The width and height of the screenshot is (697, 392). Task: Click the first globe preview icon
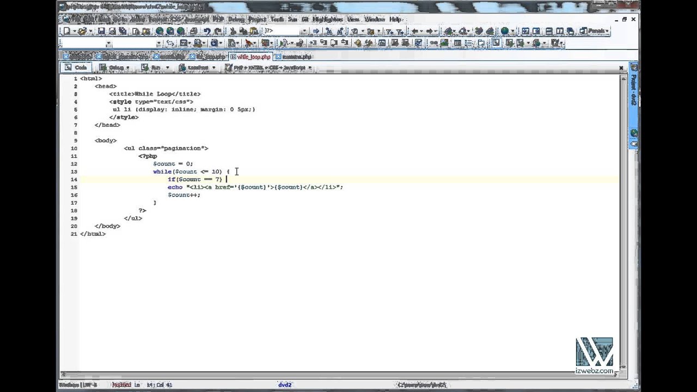pos(160,31)
